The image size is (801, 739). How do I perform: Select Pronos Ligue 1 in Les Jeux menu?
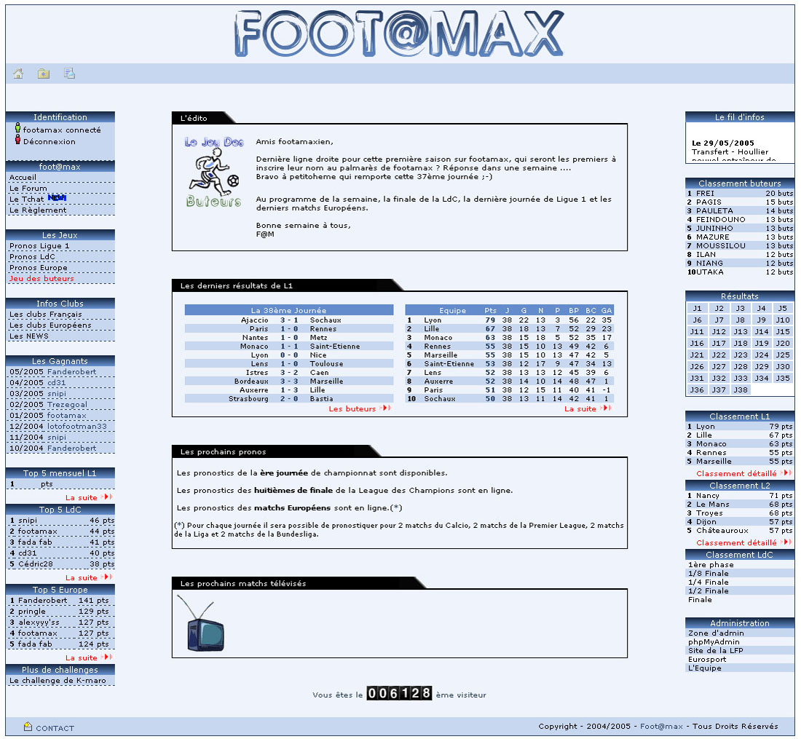coord(39,246)
